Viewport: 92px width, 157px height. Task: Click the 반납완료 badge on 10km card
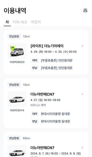(x=14, y=85)
